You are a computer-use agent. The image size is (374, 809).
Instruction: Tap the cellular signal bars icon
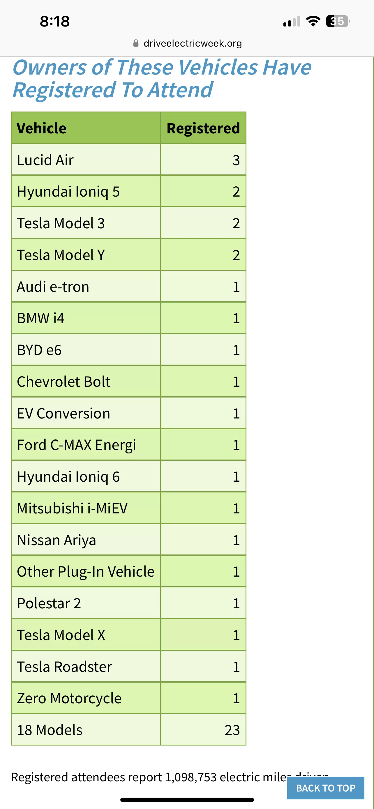[291, 21]
